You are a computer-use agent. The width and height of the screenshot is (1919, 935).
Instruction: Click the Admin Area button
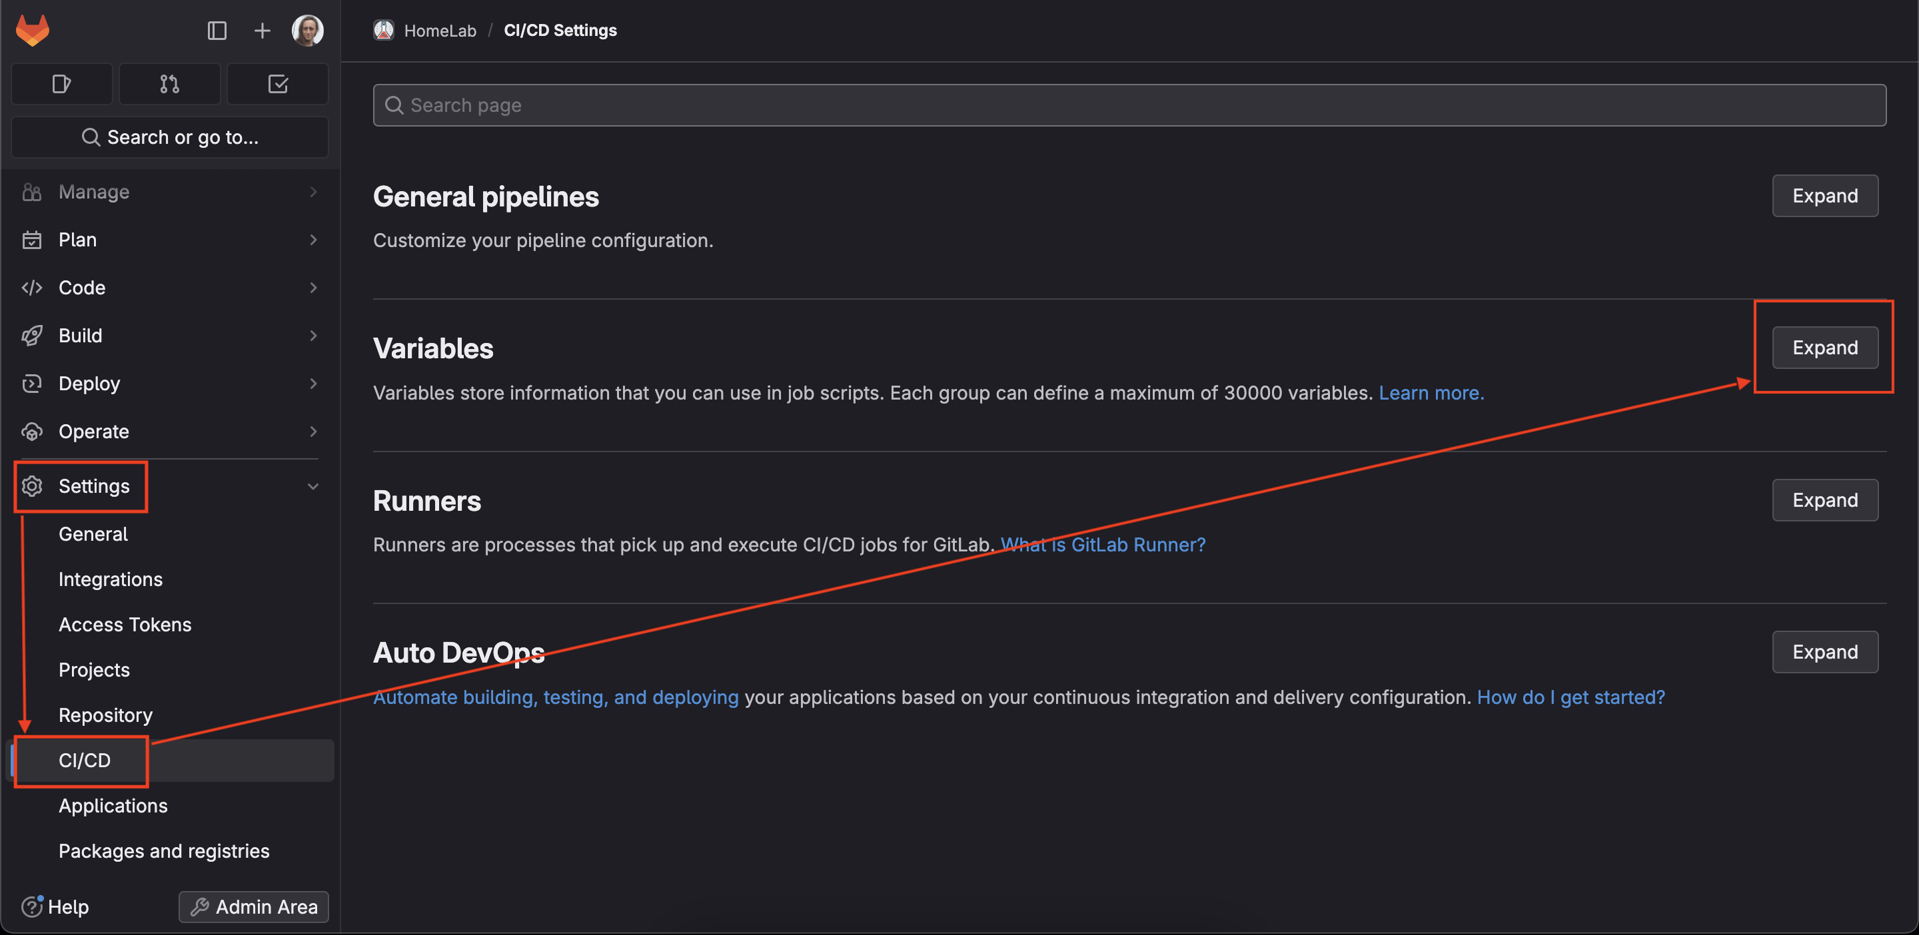(253, 906)
